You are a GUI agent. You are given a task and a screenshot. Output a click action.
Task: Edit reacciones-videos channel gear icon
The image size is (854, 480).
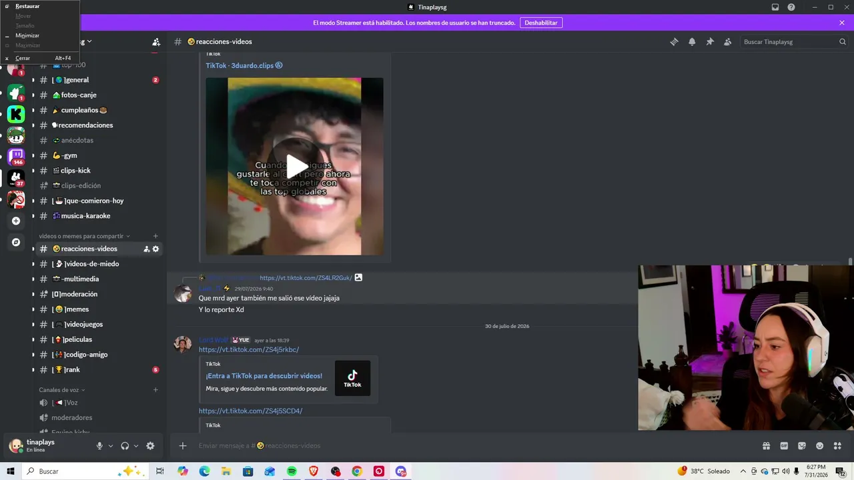155,249
